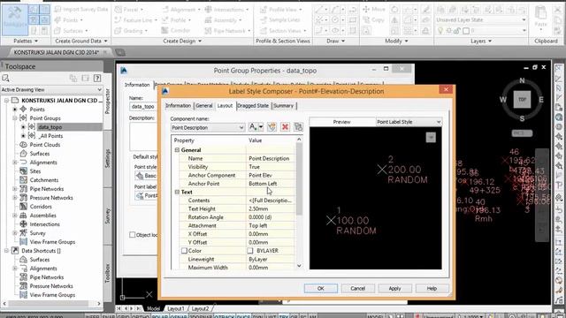Screen dimensions: 566x318
Task: Click the Move tool in Modify panel
Action: (373, 10)
